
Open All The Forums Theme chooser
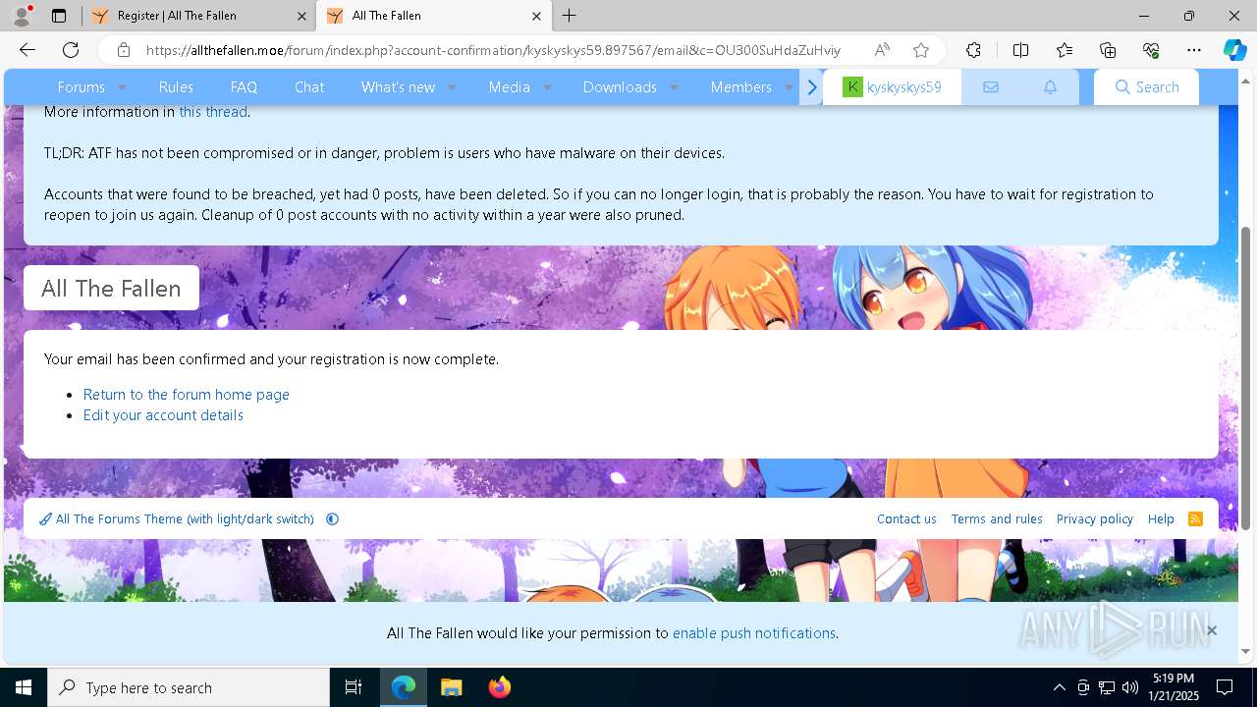pyautogui.click(x=177, y=518)
